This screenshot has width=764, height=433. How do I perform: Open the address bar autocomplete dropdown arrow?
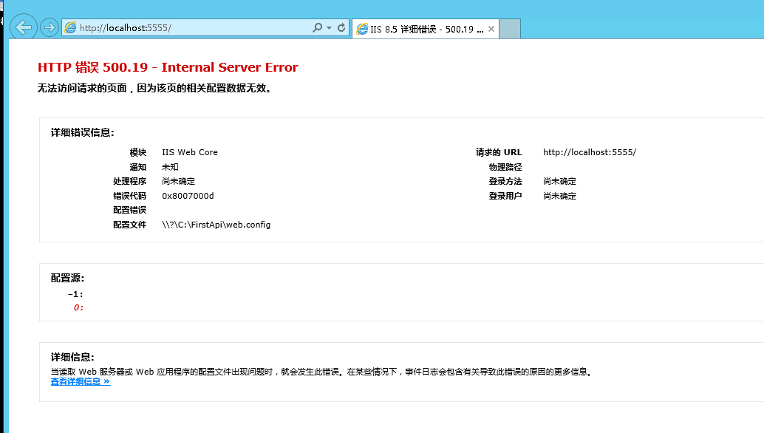(x=330, y=28)
